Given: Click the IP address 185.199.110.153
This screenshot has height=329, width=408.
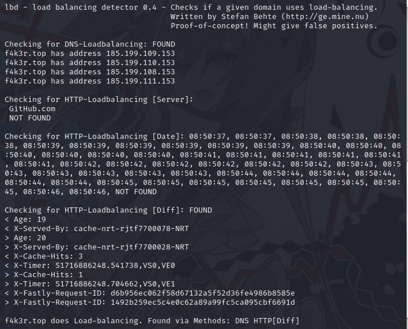Looking at the screenshot, I should click(x=141, y=63).
